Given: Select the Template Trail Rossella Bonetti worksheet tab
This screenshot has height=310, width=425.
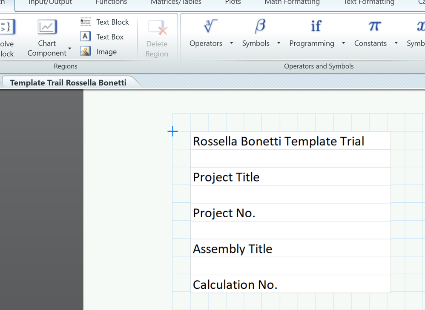Looking at the screenshot, I should (x=68, y=82).
